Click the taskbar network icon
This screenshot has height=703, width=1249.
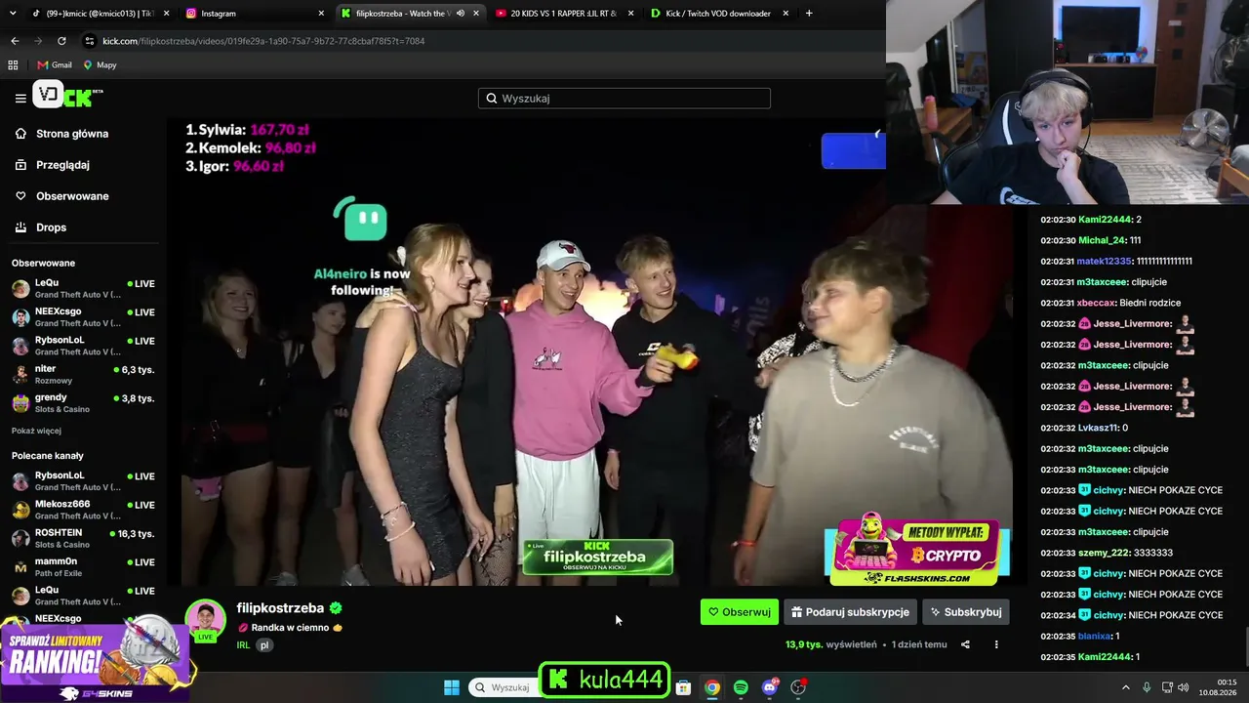click(1167, 687)
